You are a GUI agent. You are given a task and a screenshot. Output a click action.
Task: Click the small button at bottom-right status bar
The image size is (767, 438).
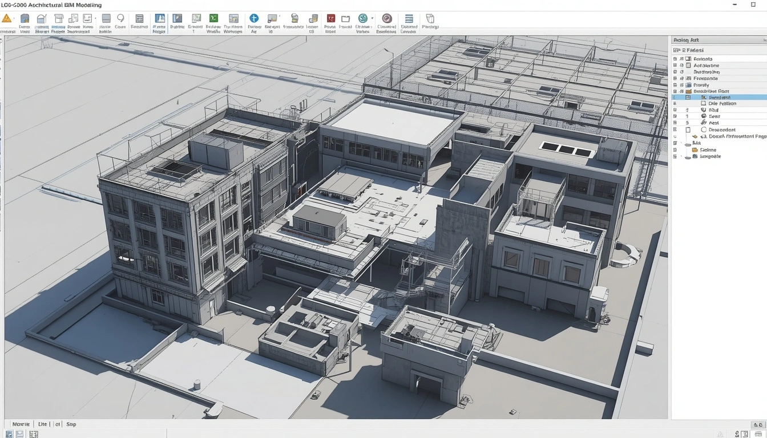coord(758,425)
